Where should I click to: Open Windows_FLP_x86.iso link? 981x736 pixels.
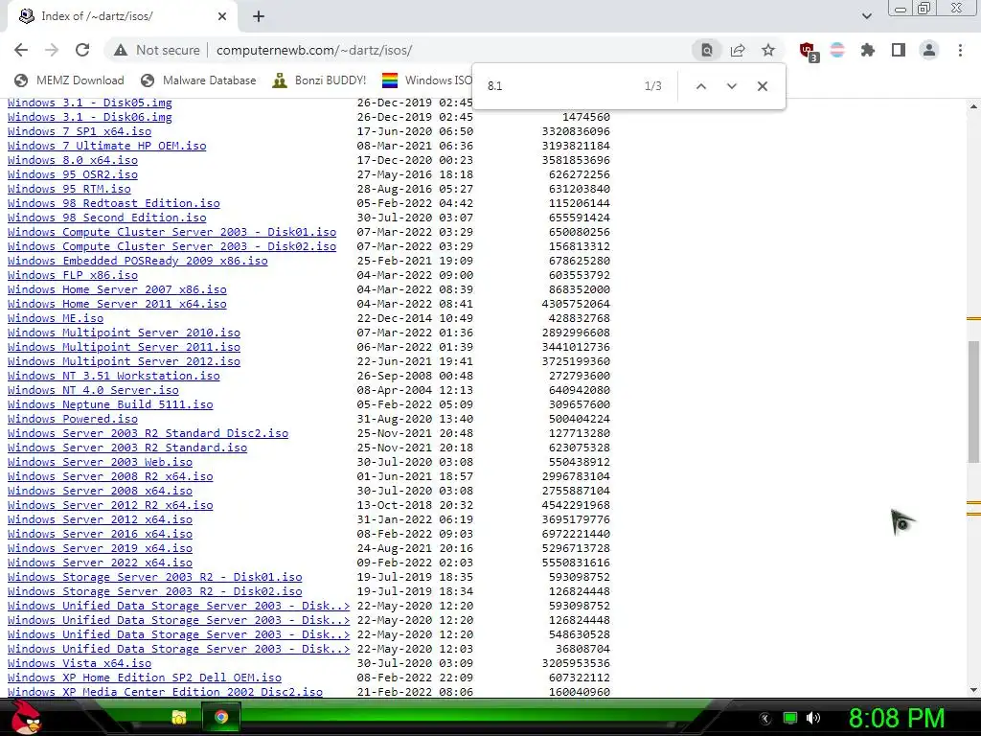point(73,275)
